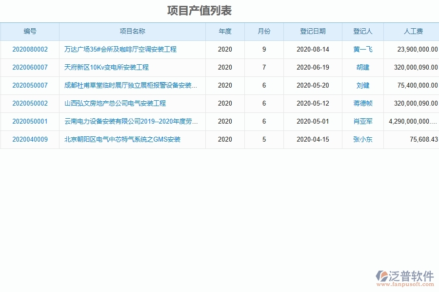
Task: Open project 2020080002 details
Action: tap(30, 49)
